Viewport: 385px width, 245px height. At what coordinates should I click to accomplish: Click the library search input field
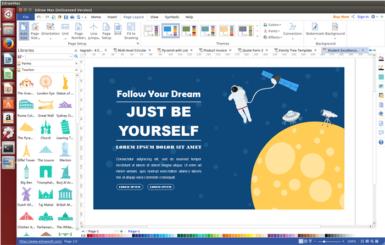48,57
